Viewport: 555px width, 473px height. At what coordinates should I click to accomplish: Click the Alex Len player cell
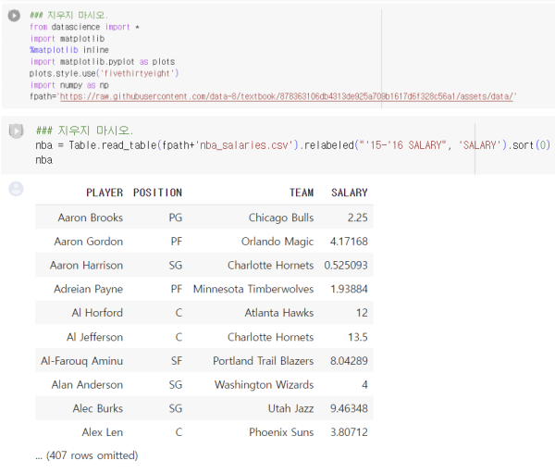click(x=103, y=432)
